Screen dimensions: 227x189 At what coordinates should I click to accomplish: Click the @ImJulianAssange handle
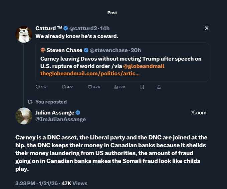coord(60,119)
